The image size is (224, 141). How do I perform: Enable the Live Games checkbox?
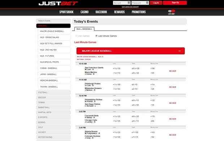click(x=76, y=36)
